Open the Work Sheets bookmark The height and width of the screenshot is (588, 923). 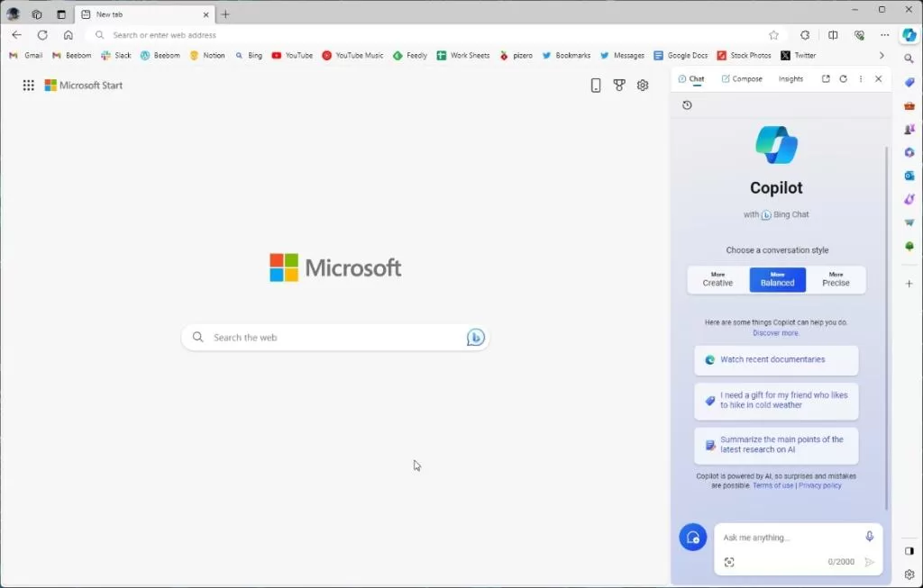[x=463, y=55]
